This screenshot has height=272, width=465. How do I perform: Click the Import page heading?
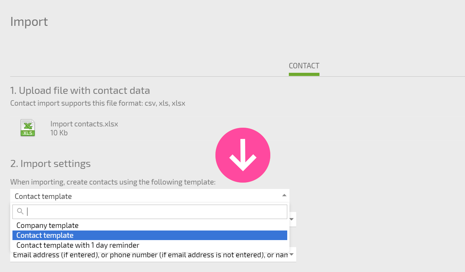pyautogui.click(x=29, y=22)
